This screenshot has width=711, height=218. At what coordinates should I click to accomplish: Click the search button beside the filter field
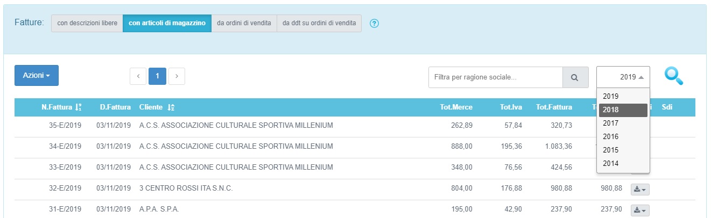tap(575, 77)
